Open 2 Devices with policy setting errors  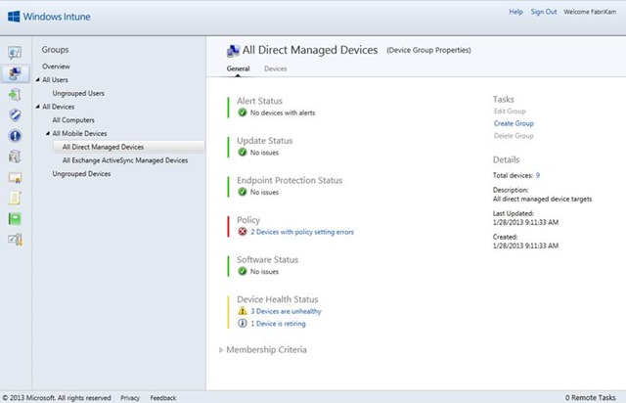(x=302, y=232)
